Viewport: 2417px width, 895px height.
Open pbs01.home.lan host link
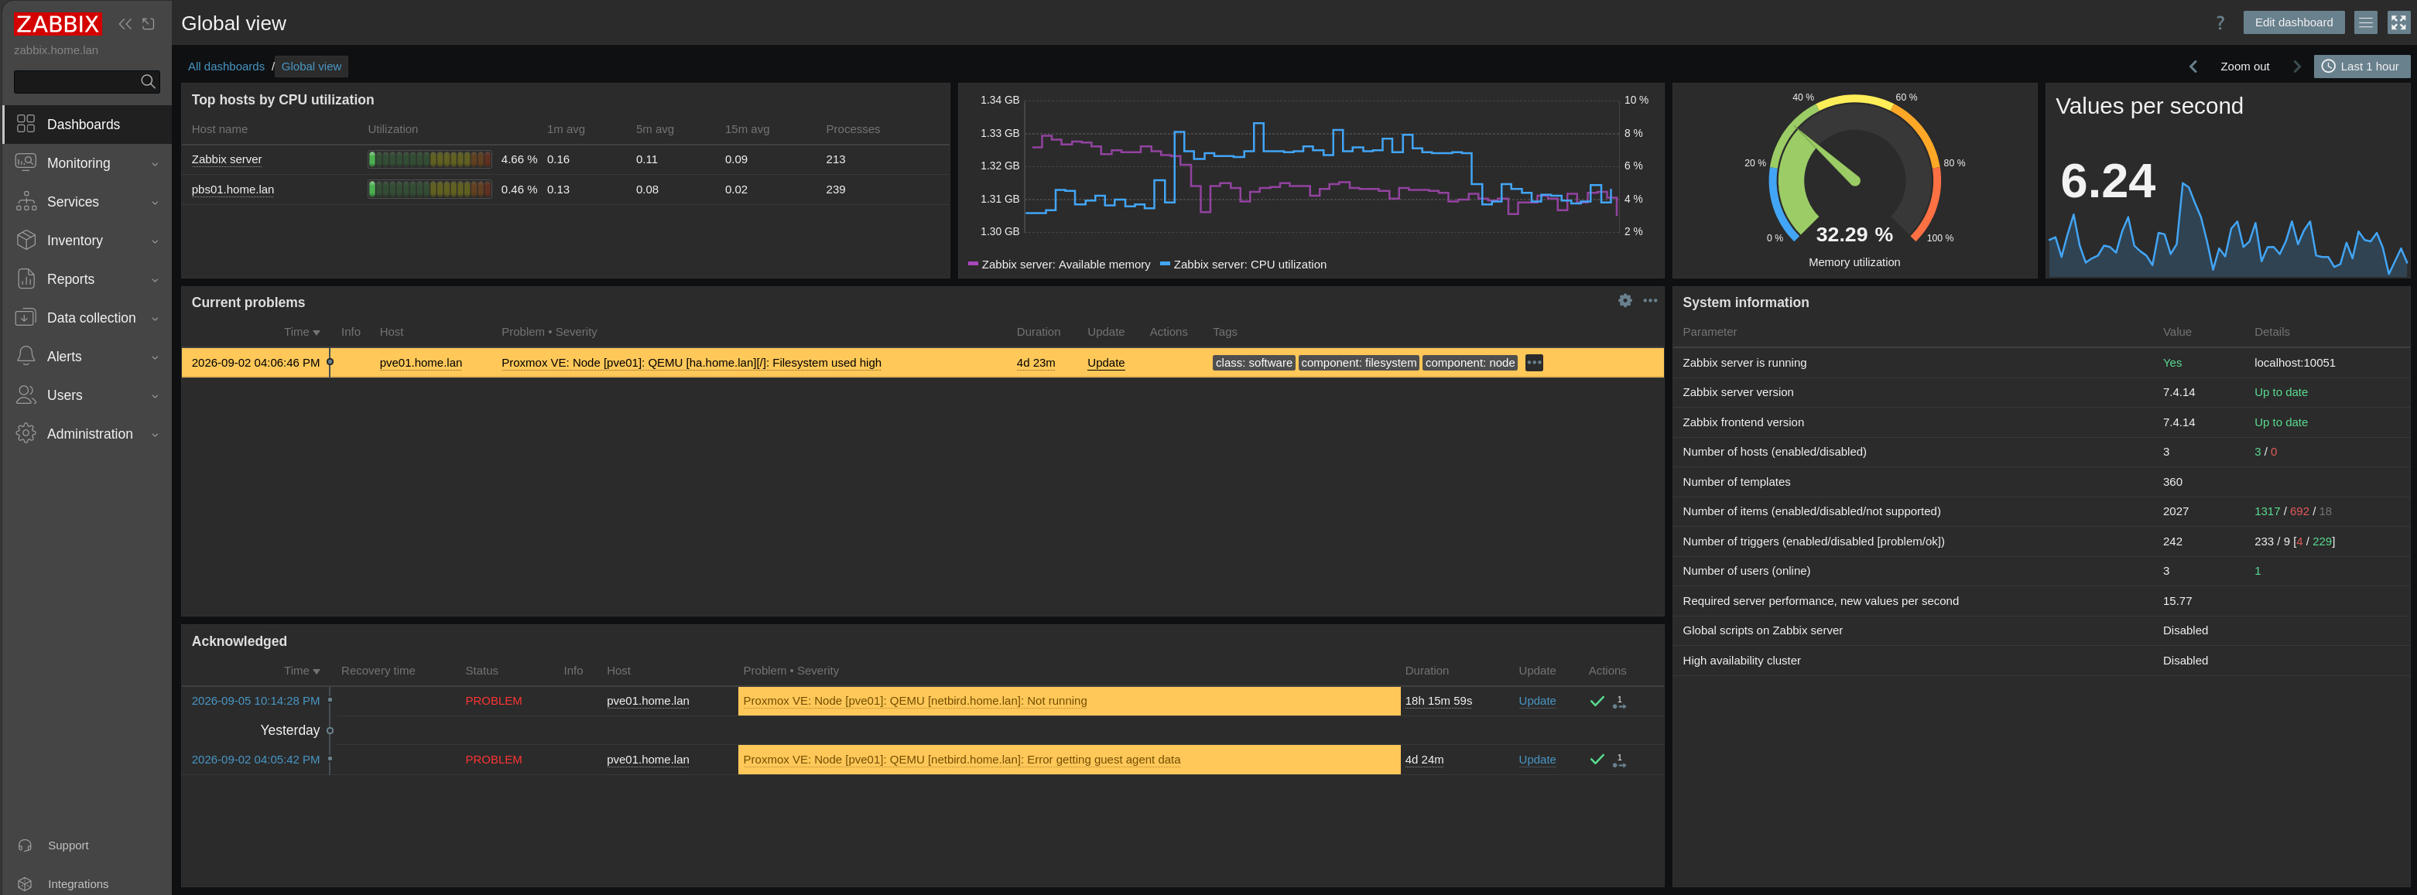(x=233, y=190)
